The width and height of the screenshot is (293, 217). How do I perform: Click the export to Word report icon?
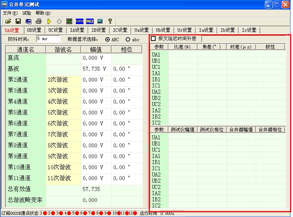tap(28, 22)
